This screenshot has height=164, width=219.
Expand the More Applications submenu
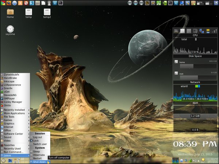[15, 113]
